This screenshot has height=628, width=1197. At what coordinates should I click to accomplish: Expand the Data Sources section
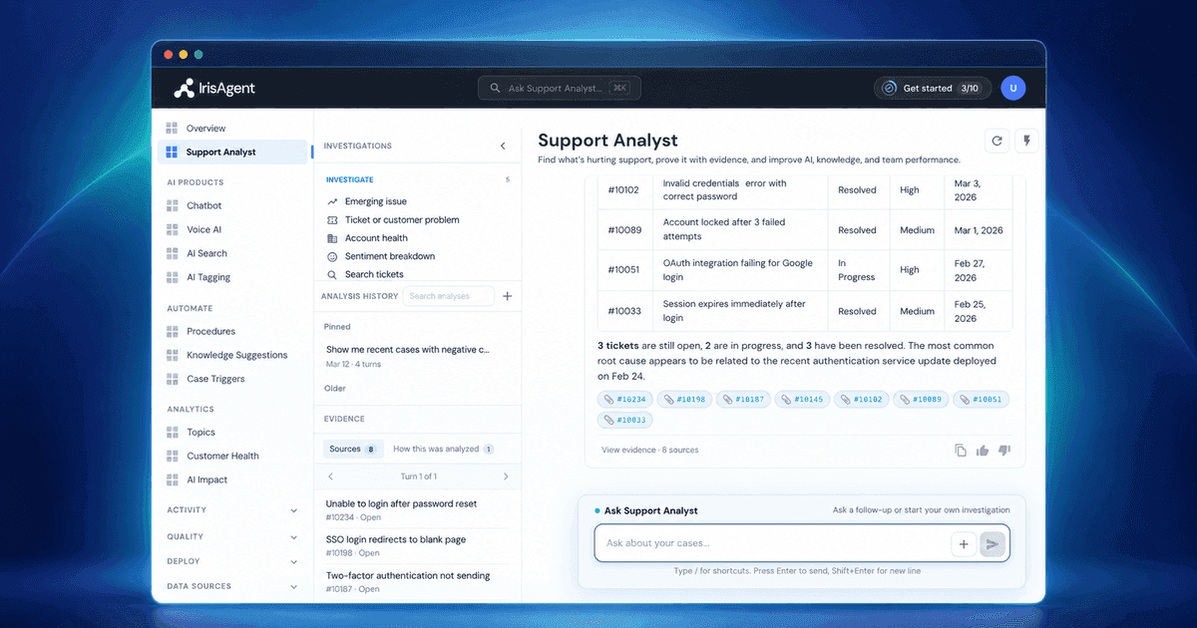pyautogui.click(x=231, y=586)
